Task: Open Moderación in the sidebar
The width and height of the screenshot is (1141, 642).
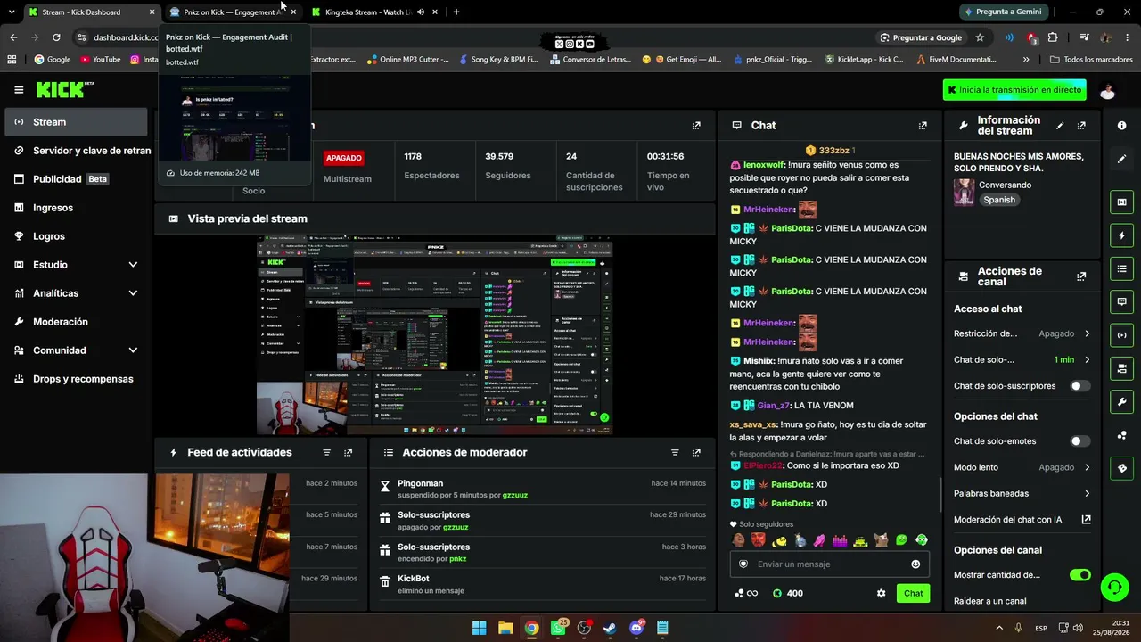Action: [x=76, y=322]
